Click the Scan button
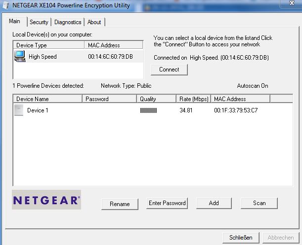Viewport: 302px width, 245px height. (x=259, y=203)
